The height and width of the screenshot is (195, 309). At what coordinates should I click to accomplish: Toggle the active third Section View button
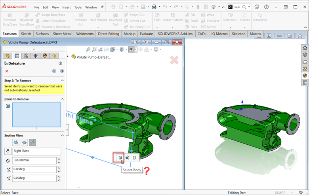pos(32,142)
